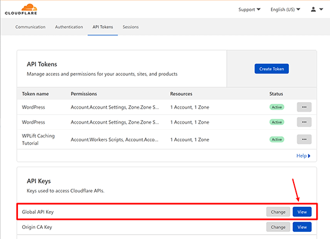Change the Origin CA Key
The image size is (330, 239).
tap(278, 227)
